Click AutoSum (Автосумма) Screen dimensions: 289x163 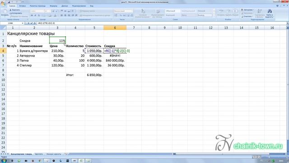(247, 10)
